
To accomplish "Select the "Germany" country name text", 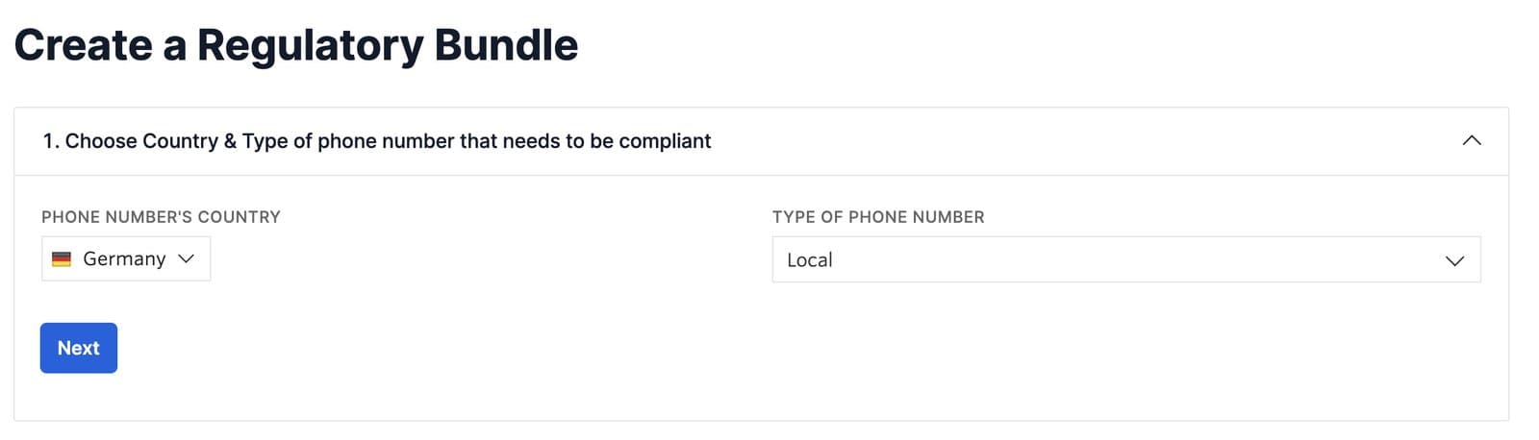I will [124, 259].
